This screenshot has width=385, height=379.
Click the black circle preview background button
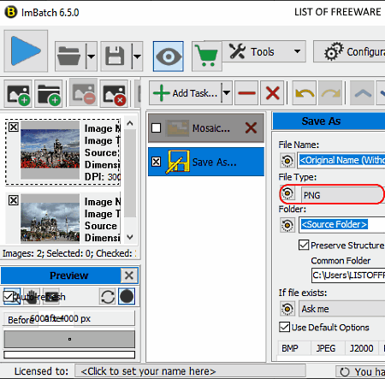click(127, 297)
